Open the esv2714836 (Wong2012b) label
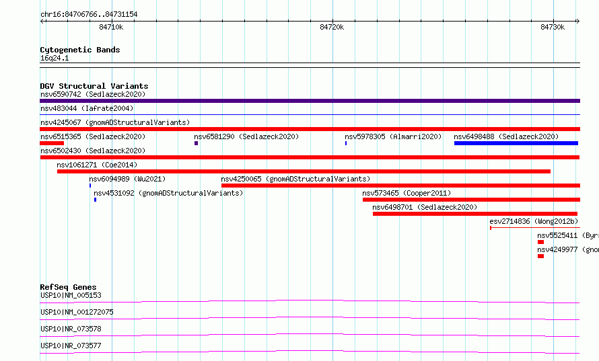Viewport: 599px width, 361px height. (x=534, y=221)
